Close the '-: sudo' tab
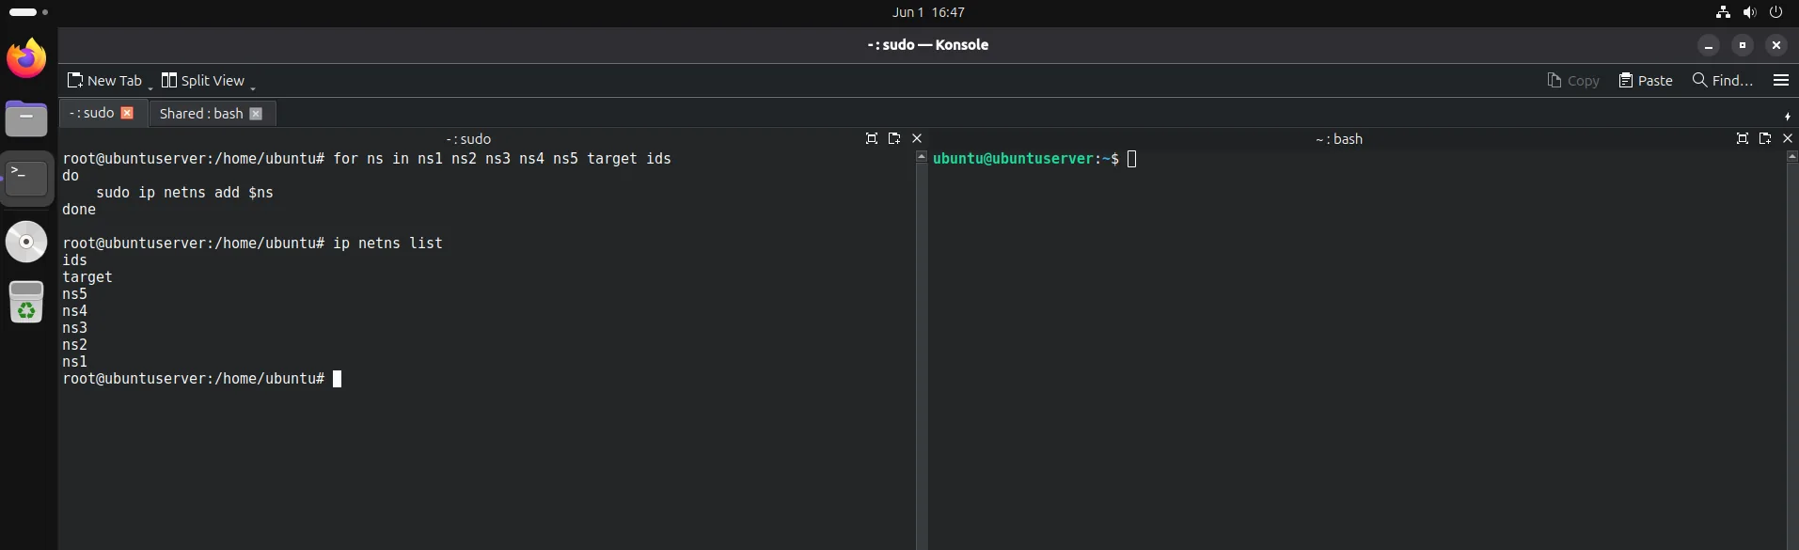The width and height of the screenshot is (1799, 550). coord(127,113)
